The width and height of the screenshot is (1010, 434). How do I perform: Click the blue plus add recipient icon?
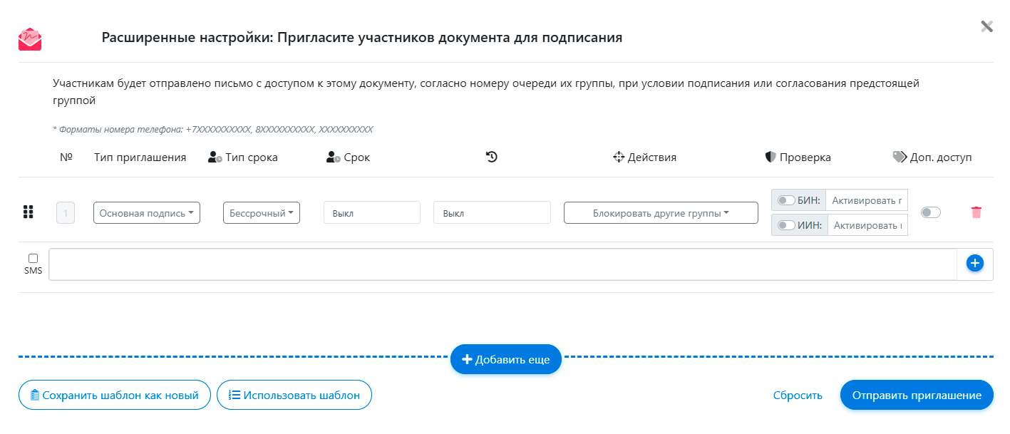point(974,263)
